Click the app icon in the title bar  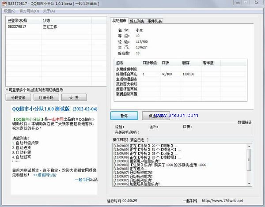click(x=4, y=4)
